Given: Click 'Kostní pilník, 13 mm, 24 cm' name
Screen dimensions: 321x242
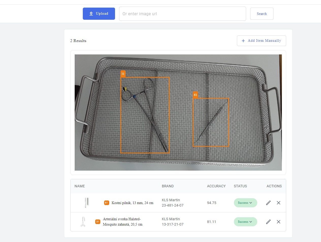Looking at the screenshot, I should click(132, 203).
